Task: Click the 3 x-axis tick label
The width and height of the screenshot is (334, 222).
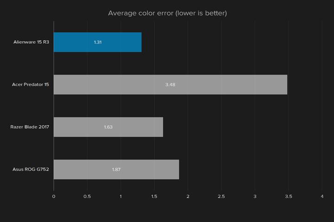Action: click(x=255, y=197)
